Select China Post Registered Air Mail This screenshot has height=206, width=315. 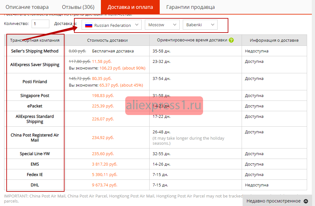point(35,137)
